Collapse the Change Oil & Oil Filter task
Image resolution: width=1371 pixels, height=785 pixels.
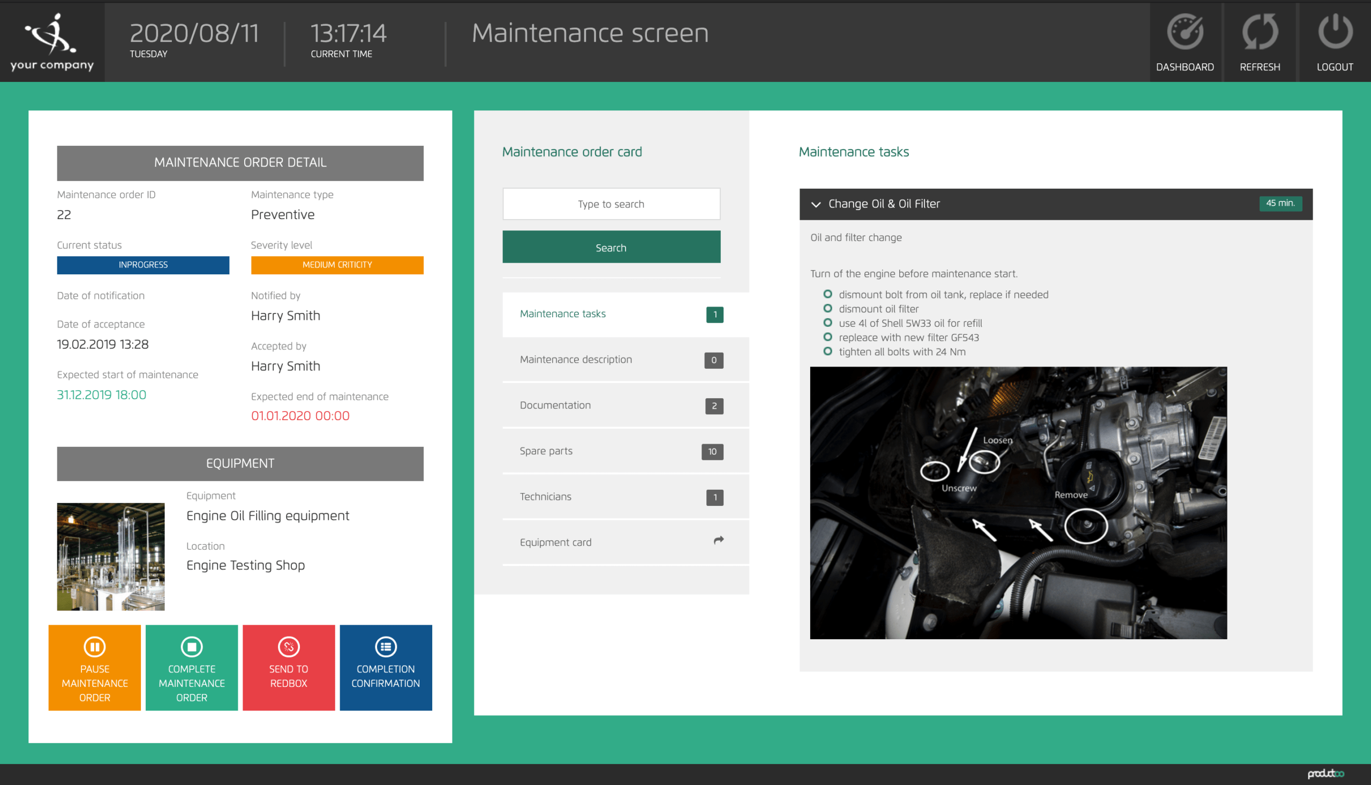click(815, 204)
